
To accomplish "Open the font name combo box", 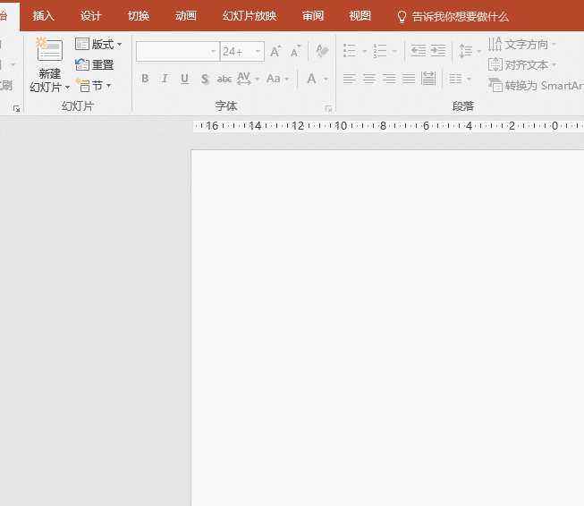I will click(x=177, y=52).
